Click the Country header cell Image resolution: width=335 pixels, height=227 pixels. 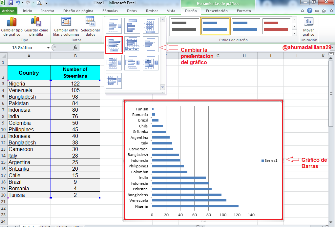click(x=29, y=73)
